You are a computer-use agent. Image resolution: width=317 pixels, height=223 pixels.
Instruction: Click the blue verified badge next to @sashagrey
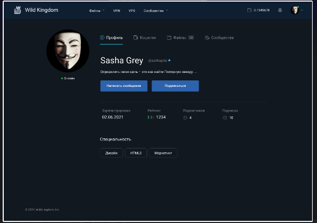[169, 60]
